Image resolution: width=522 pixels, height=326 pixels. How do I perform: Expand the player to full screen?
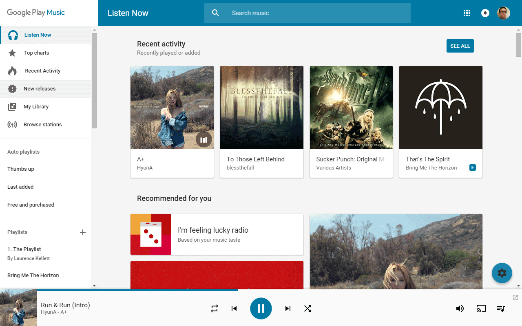click(515, 297)
